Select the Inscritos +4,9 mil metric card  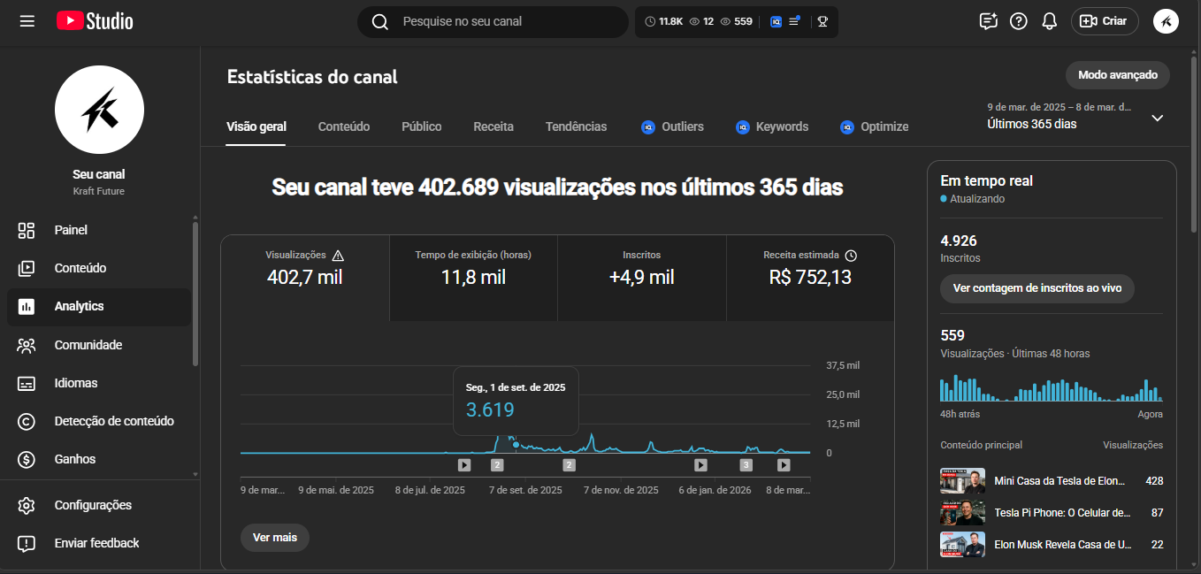pyautogui.click(x=642, y=278)
